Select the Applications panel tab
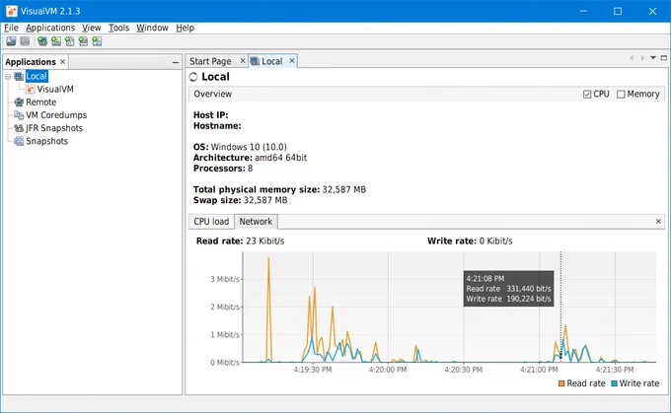Viewport: 671px width, 413px height. 31,62
